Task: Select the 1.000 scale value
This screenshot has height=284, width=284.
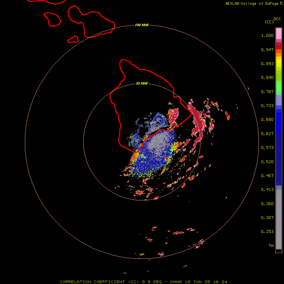Action: (x=267, y=35)
